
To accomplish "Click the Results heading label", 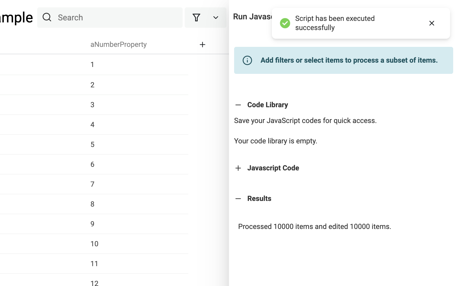I will pyautogui.click(x=259, y=199).
